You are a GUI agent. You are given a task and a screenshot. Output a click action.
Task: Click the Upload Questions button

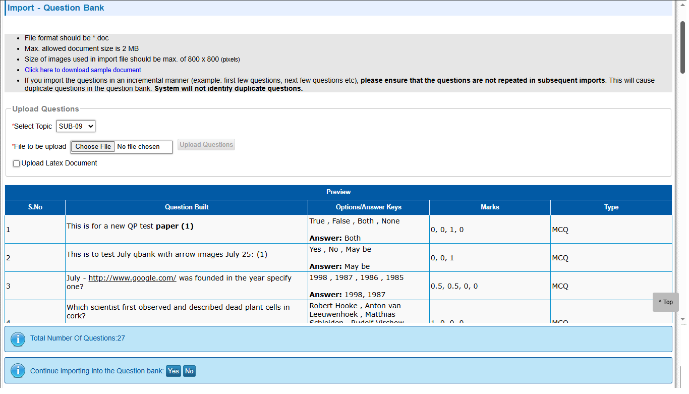[206, 145]
